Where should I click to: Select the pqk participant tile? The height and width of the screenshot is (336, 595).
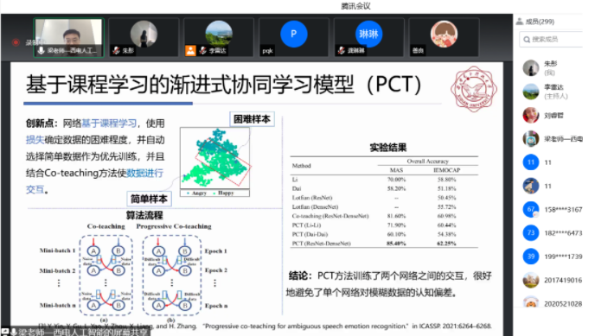click(x=294, y=37)
